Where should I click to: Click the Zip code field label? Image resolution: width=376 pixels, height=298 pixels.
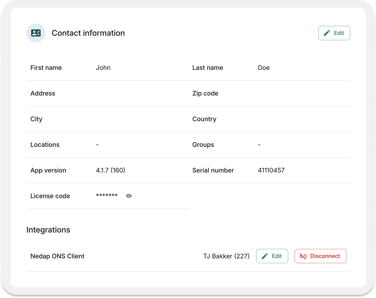click(205, 94)
